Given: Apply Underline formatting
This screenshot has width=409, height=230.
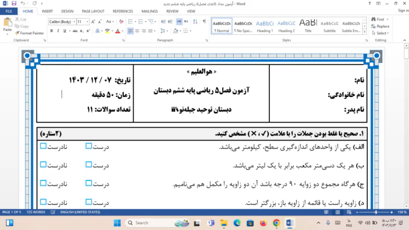Looking at the screenshot, I should (65, 31).
